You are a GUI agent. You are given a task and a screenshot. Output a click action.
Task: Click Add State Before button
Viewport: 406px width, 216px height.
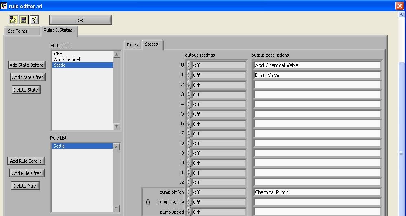pos(26,65)
